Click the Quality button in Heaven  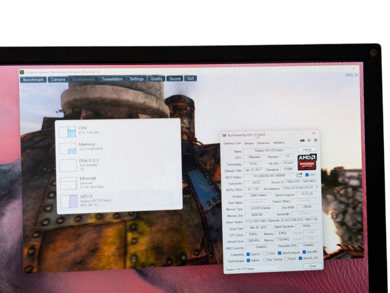click(156, 79)
